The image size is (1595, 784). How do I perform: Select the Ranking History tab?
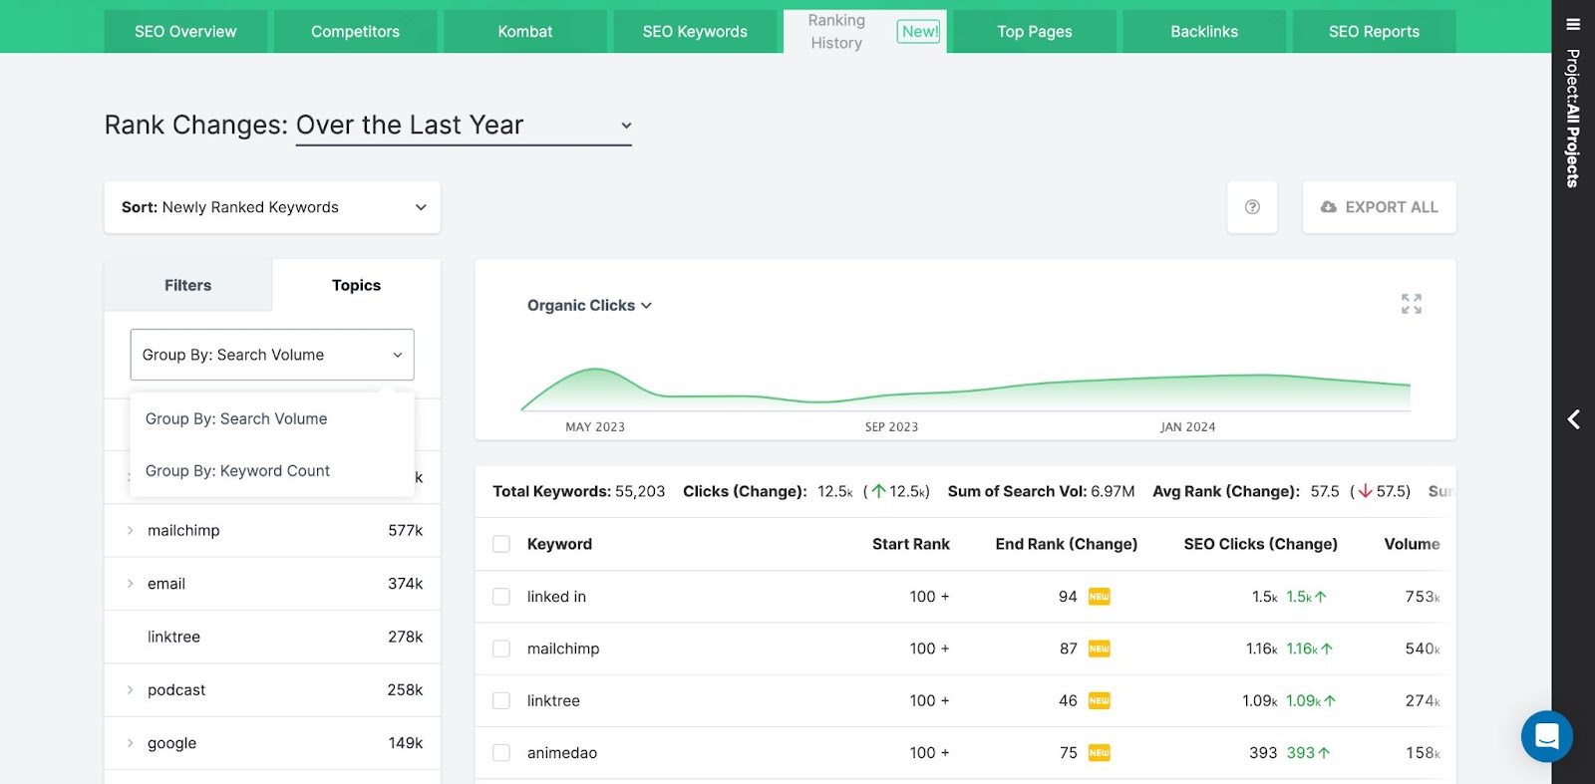[x=864, y=31]
